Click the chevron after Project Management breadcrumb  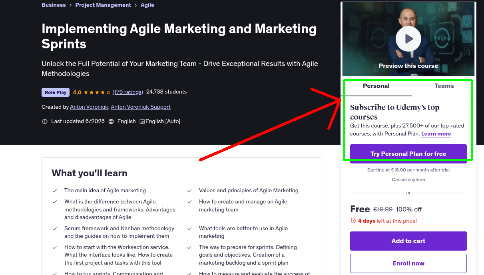pyautogui.click(x=136, y=5)
